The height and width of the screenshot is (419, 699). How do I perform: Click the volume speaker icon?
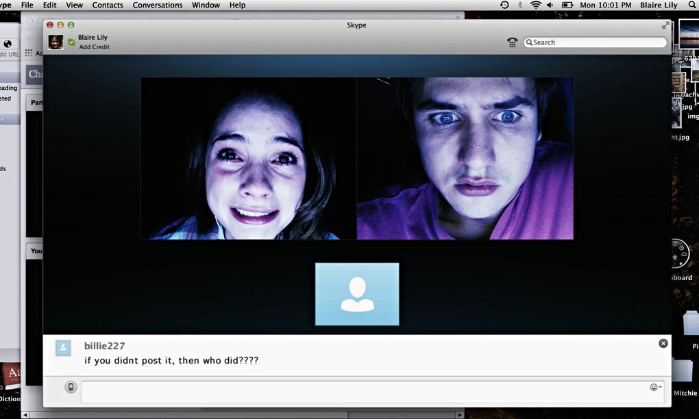(550, 5)
